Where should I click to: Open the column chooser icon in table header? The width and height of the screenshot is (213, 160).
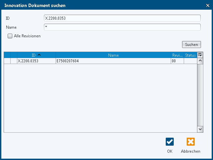[200, 55]
